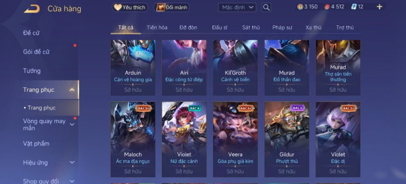Image resolution: width=406 pixels, height=184 pixels.
Task: Open the search magnifier icon
Action: click(266, 8)
